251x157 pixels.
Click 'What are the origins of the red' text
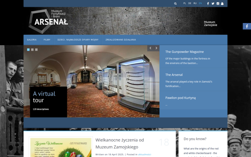click(201, 149)
